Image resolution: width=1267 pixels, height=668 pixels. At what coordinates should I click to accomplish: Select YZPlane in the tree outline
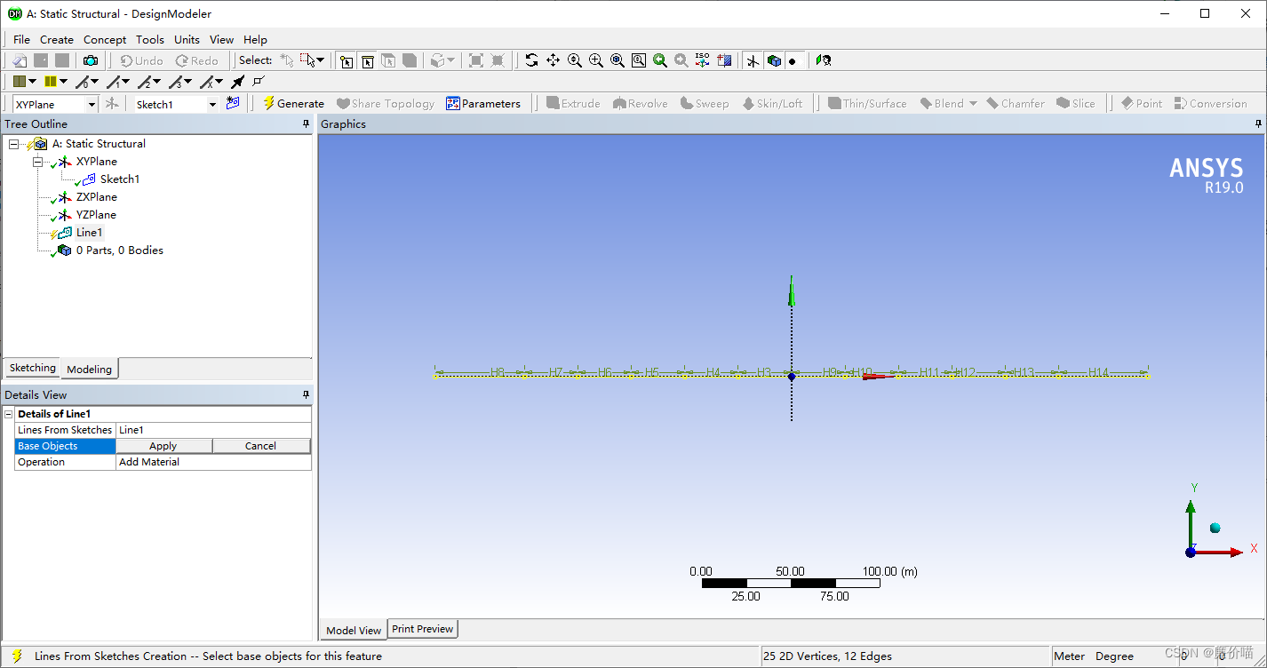(96, 214)
